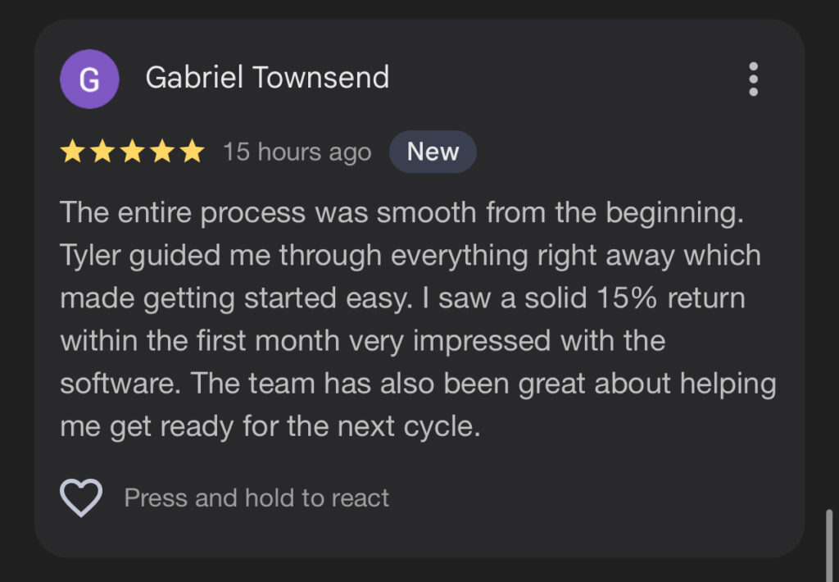Image resolution: width=839 pixels, height=582 pixels.
Task: Click the review's first line about smooth process
Action: [x=404, y=213]
